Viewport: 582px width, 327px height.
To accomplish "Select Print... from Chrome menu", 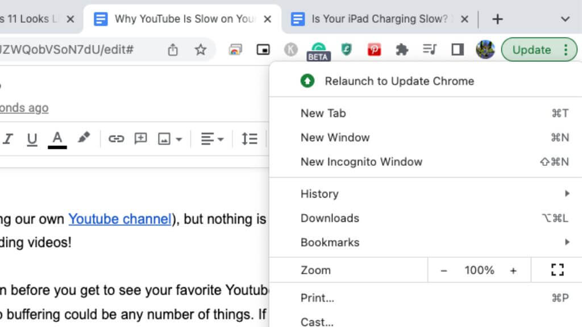I will (x=425, y=297).
